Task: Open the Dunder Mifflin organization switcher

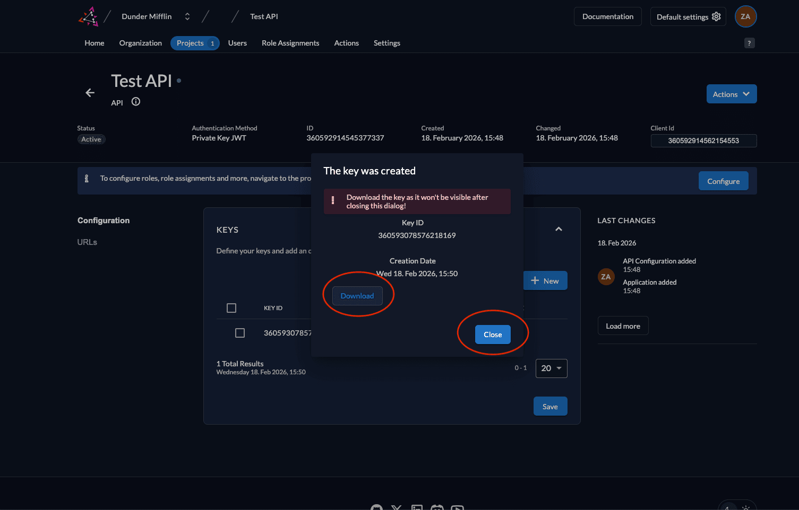Action: click(187, 16)
